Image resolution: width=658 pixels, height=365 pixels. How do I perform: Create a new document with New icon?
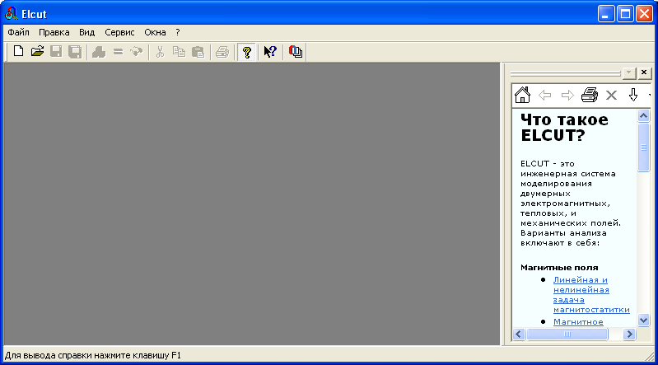click(x=18, y=52)
